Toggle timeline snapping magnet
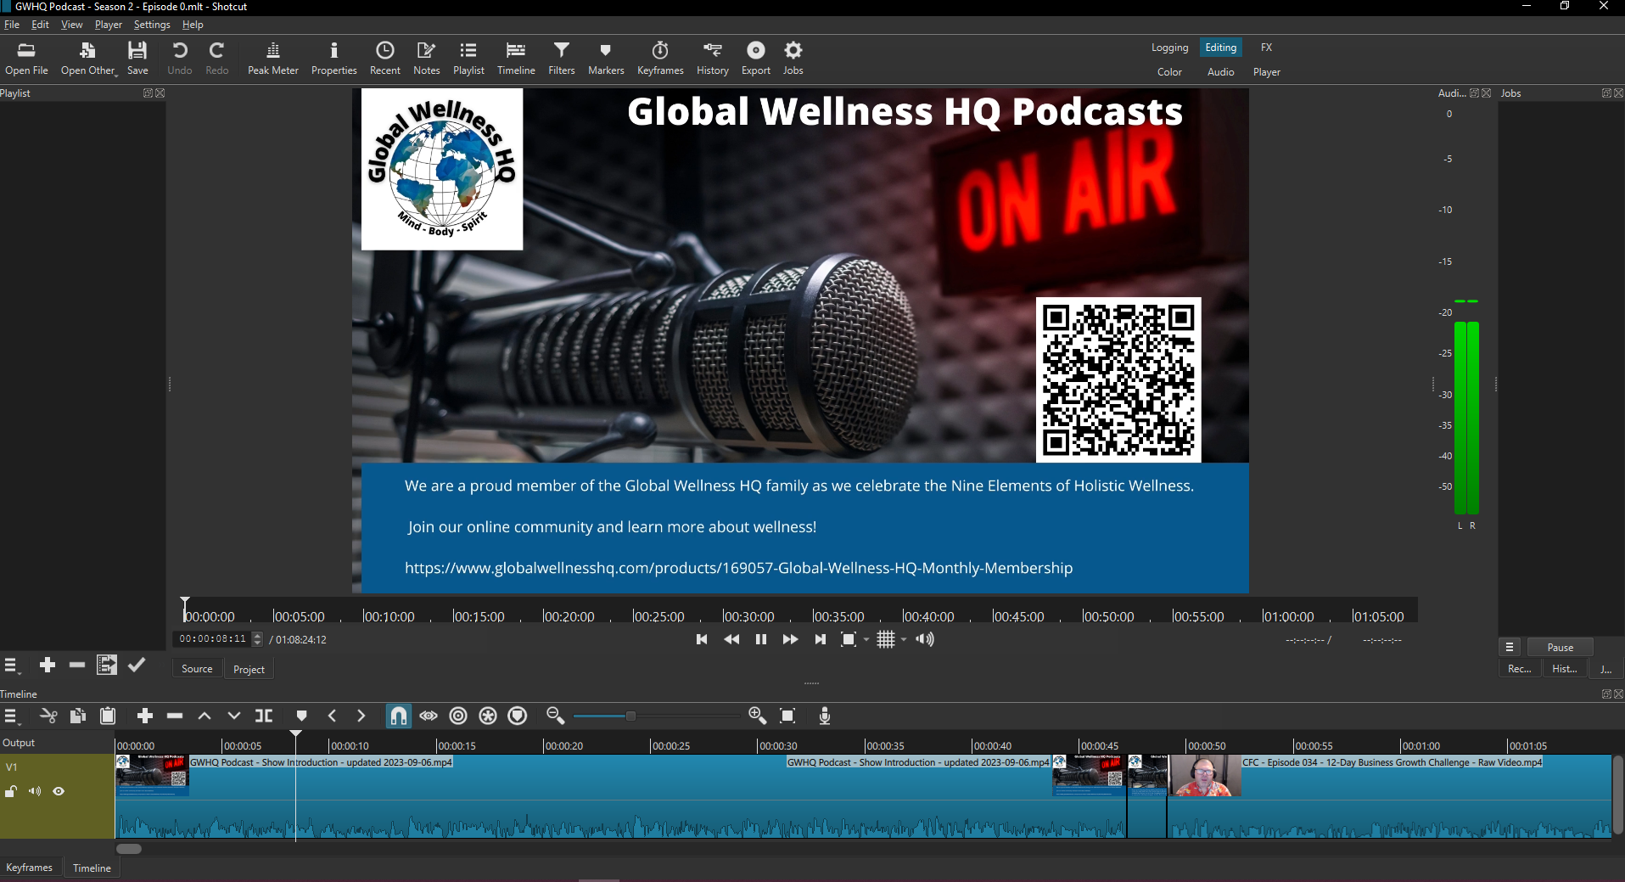1625x882 pixels. tap(398, 716)
